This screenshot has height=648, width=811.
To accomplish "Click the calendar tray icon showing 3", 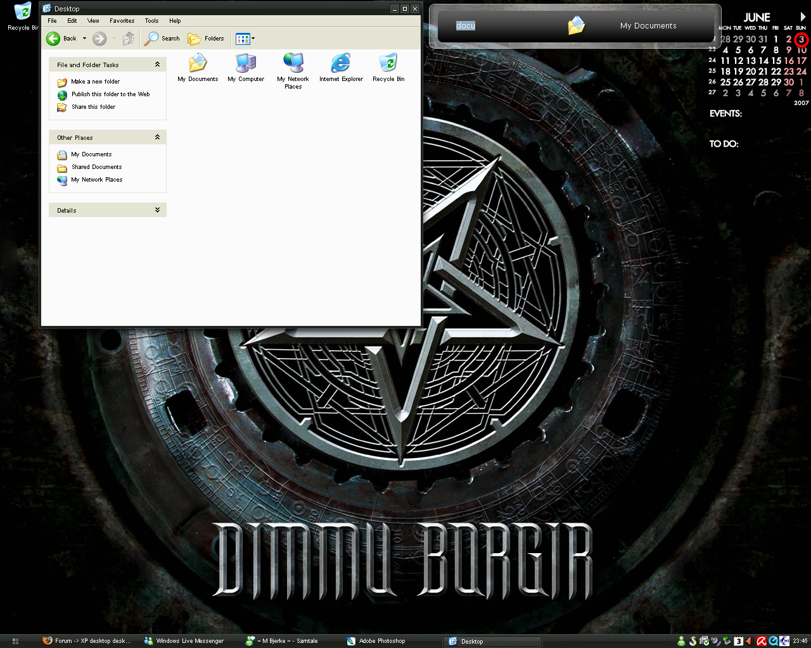I will coord(739,641).
